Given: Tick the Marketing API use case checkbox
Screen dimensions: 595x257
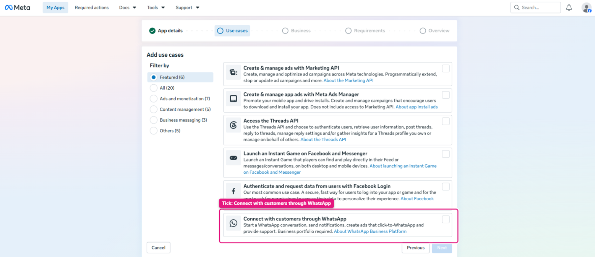Looking at the screenshot, I should point(446,69).
